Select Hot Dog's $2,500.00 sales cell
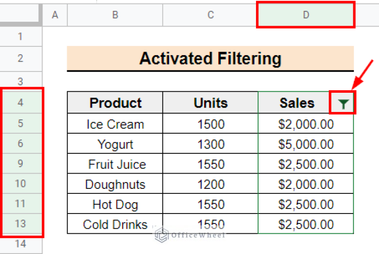 pos(306,203)
